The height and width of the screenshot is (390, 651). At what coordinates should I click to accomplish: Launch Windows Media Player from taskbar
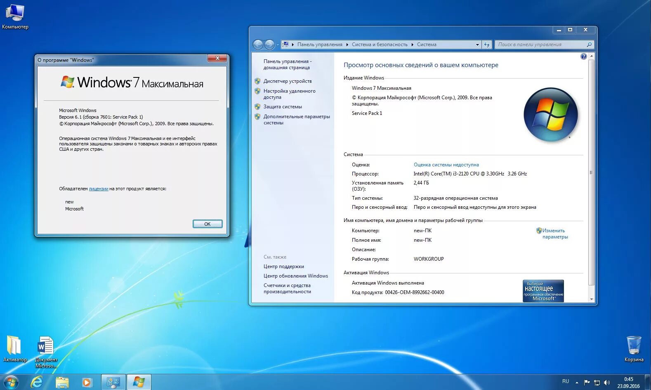click(x=87, y=382)
